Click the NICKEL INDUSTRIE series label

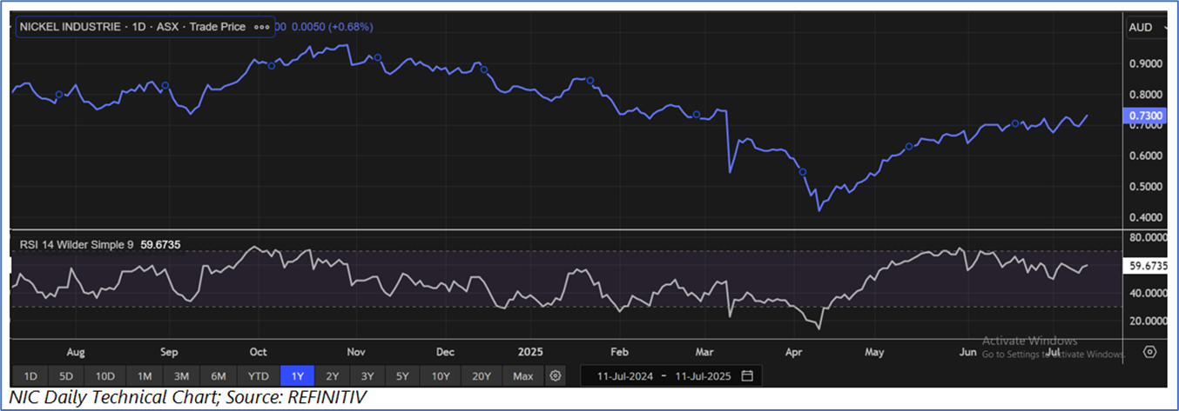(72, 27)
